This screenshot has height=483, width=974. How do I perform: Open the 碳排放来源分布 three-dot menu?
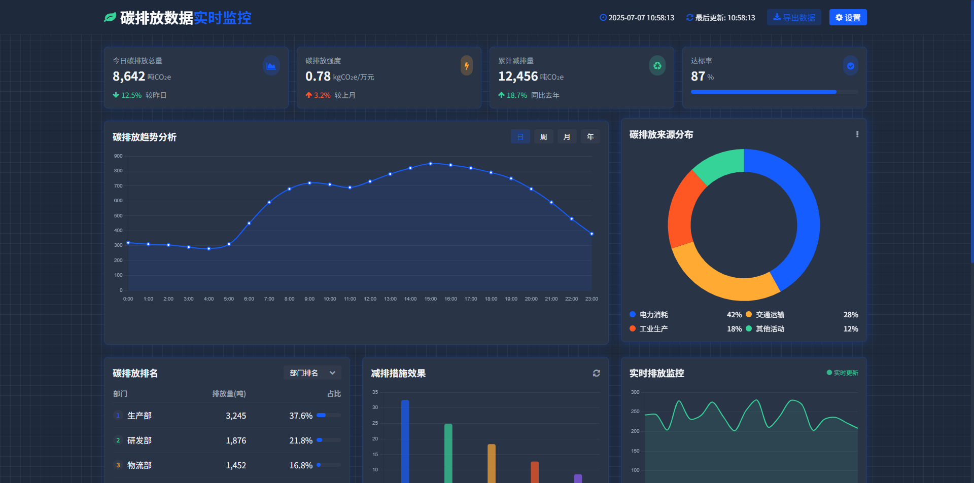(857, 134)
